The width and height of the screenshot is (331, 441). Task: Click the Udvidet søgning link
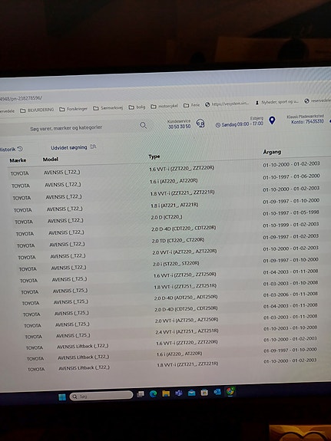pos(69,148)
